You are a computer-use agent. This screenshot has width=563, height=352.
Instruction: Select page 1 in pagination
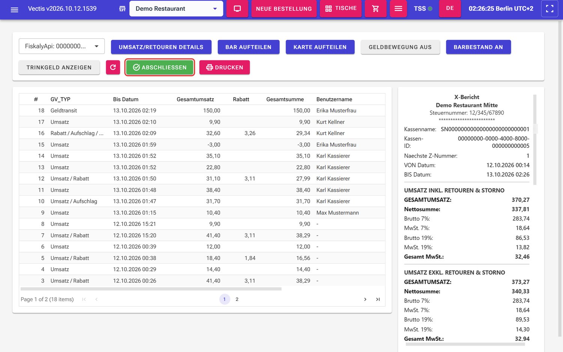(x=224, y=299)
